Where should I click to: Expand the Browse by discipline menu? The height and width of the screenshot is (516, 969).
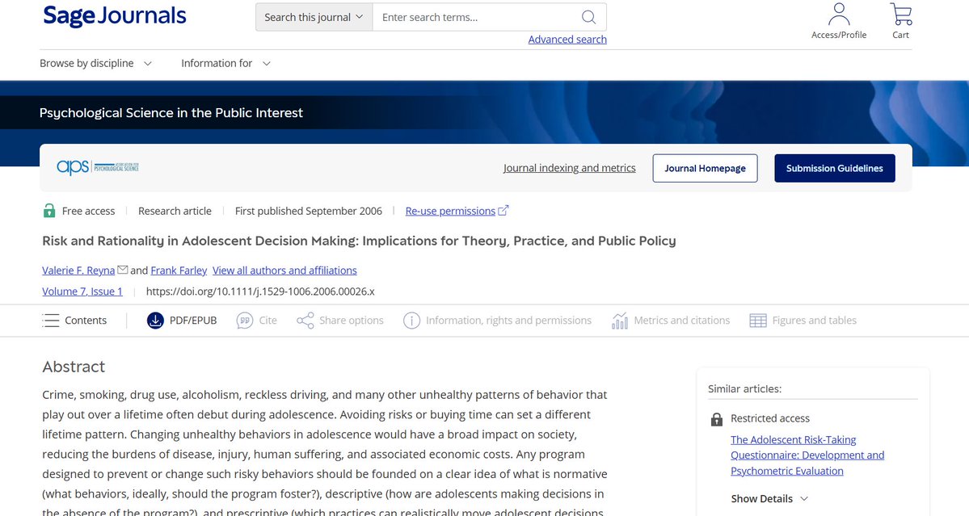tap(96, 63)
